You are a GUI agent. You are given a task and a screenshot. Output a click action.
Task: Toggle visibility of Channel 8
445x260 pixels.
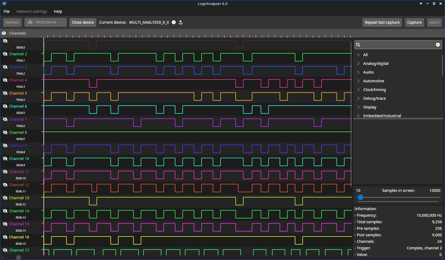[x=5, y=132]
